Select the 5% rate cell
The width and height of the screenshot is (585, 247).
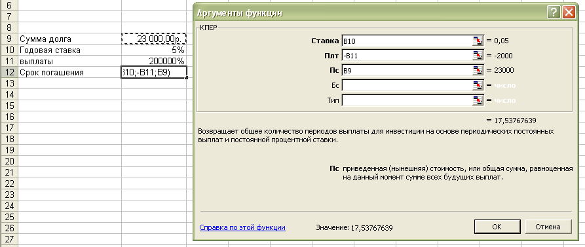point(154,50)
